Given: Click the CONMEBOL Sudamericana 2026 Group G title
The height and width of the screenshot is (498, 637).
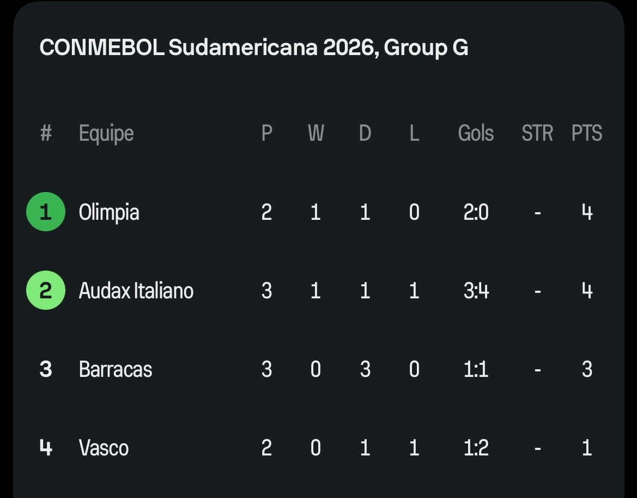Looking at the screenshot, I should (253, 48).
